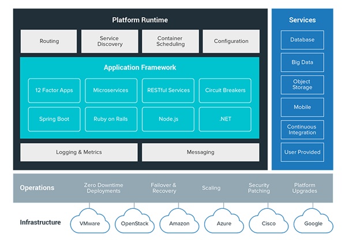Click the Logging & Metrics box
This screenshot has height=240, width=360.
[x=79, y=152]
